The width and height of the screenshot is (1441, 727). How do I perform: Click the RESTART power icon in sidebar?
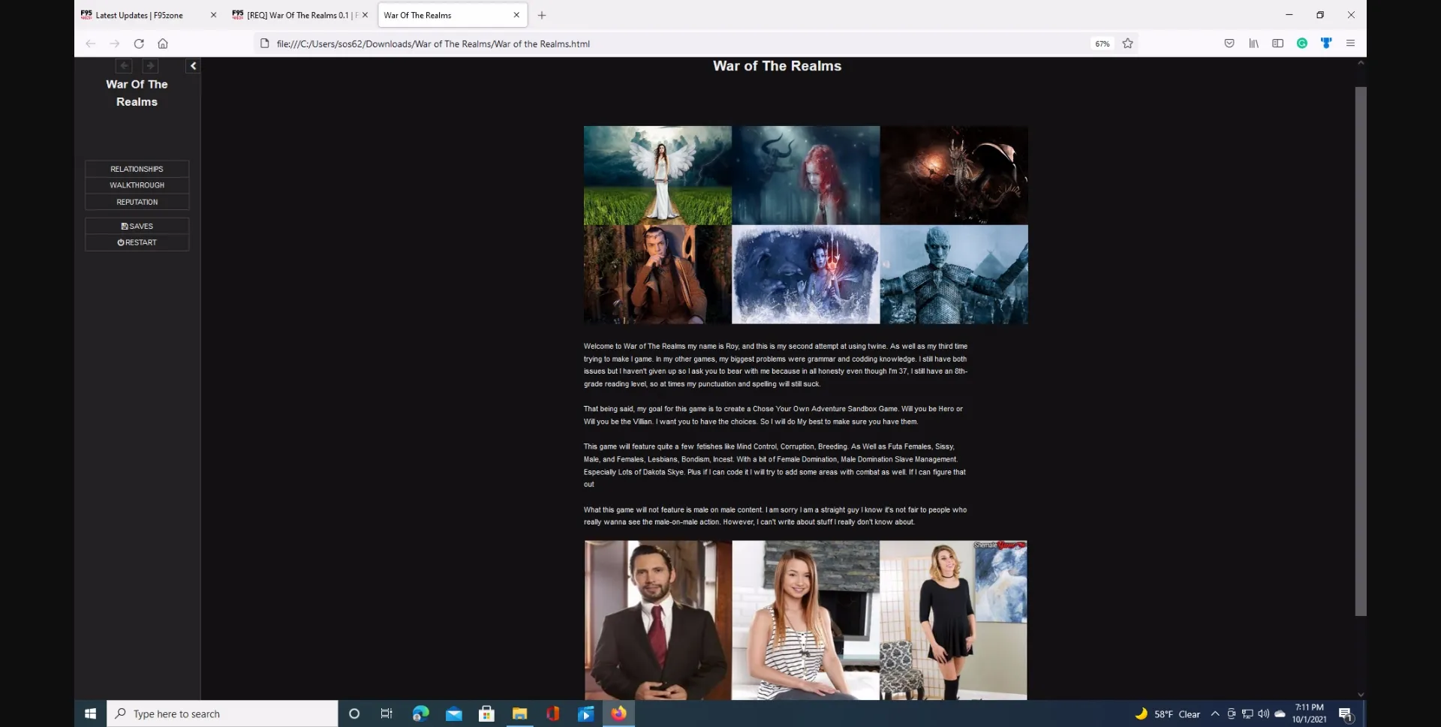pos(121,242)
